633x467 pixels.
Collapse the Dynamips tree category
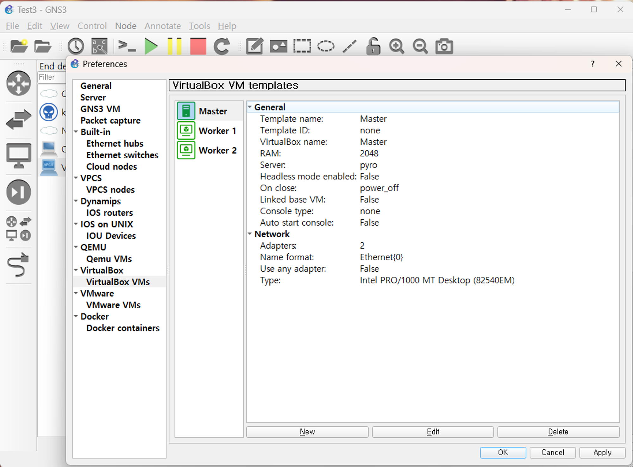pos(76,201)
